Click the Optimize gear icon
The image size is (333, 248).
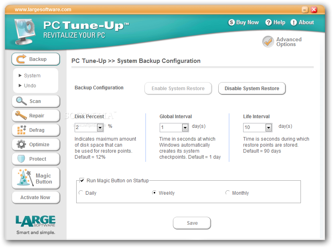tap(21, 144)
